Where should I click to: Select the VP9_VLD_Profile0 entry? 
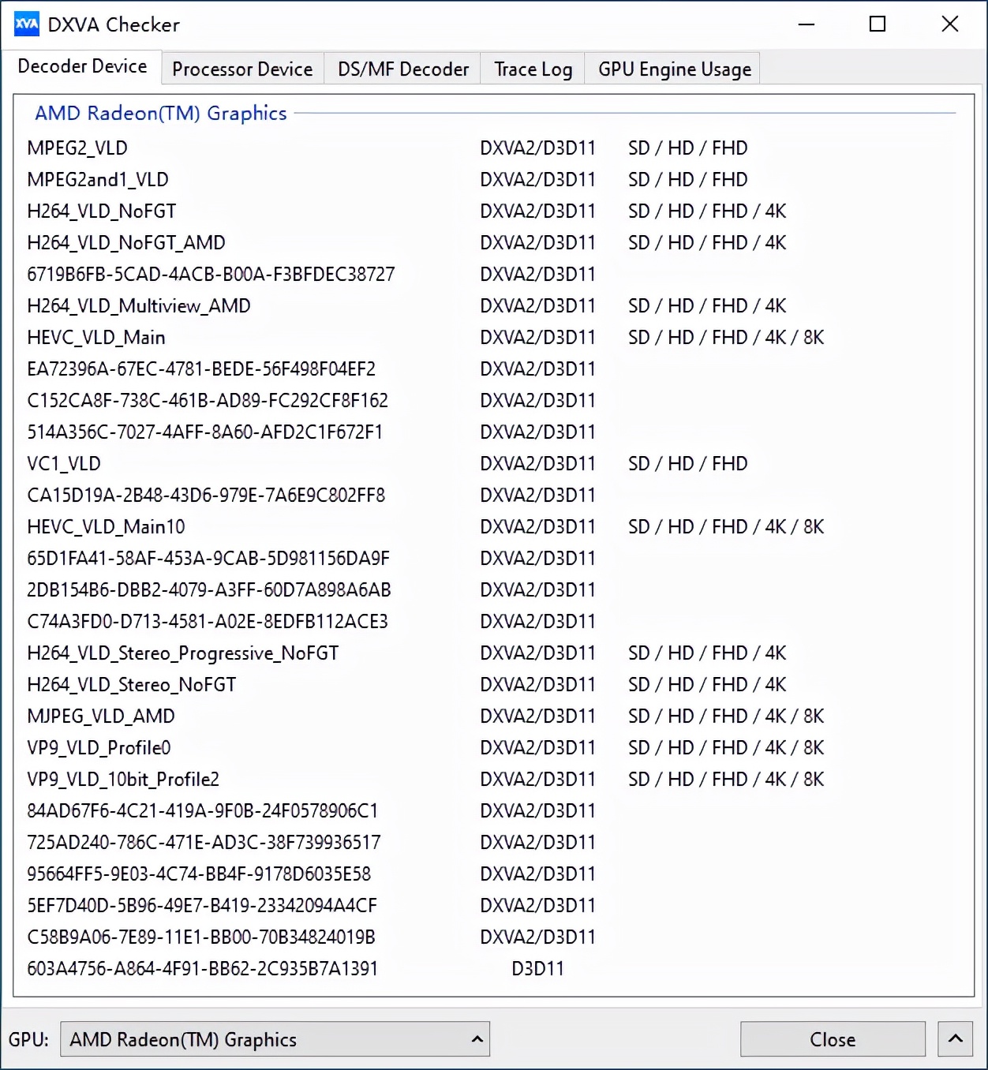tap(99, 747)
